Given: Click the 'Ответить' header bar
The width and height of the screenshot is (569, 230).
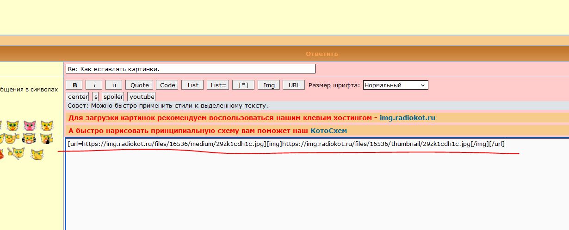Looking at the screenshot, I should (x=322, y=54).
